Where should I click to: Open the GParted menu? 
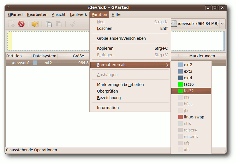(x=15, y=14)
